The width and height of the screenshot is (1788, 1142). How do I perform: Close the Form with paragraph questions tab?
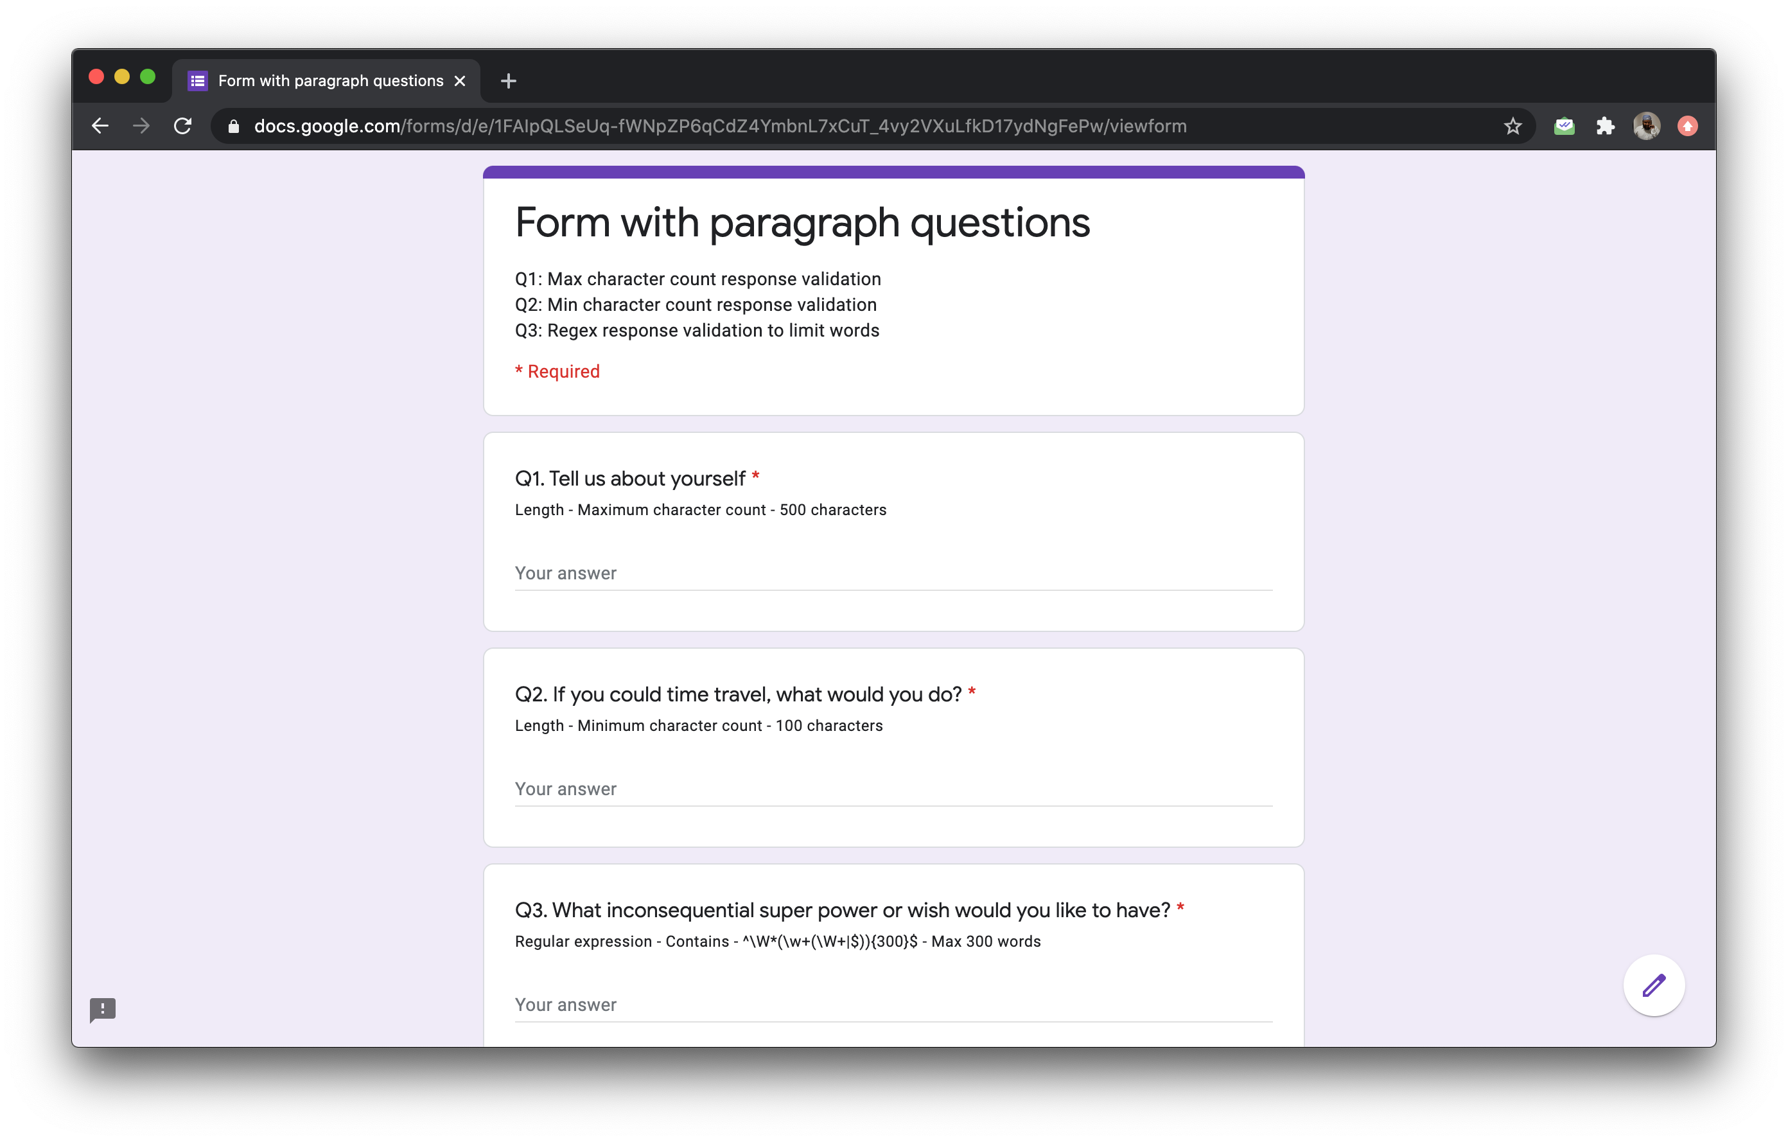pos(460,80)
